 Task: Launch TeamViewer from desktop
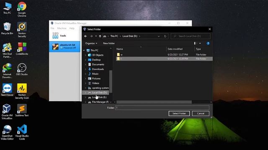pos(7,90)
